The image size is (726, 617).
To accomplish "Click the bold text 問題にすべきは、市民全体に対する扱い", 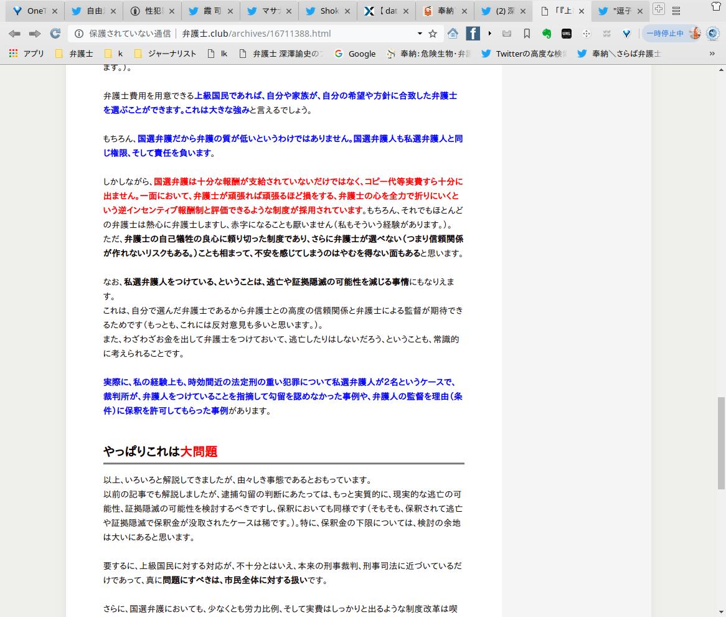I will (x=235, y=580).
